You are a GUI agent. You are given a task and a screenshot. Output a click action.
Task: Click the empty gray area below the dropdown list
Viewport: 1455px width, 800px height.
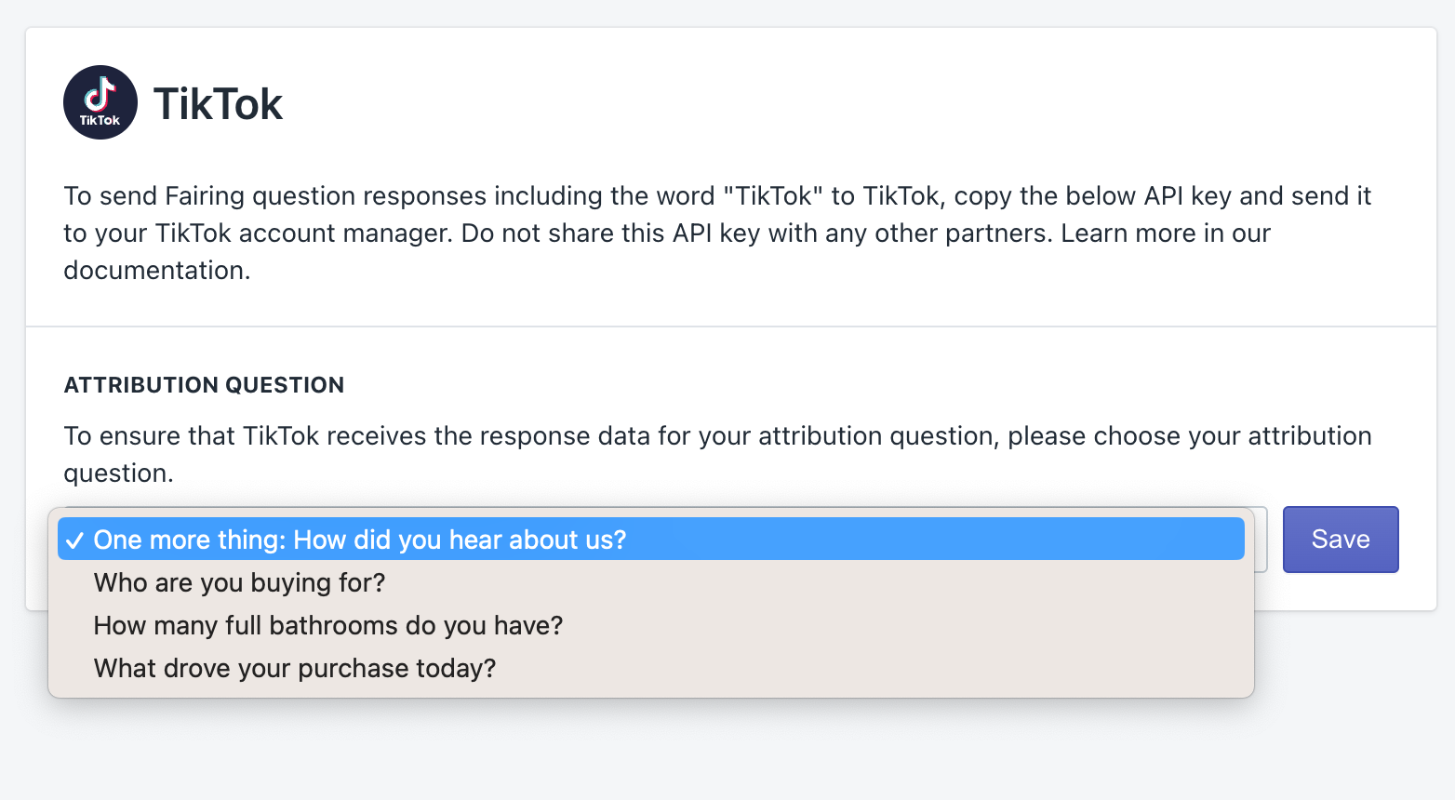pyautogui.click(x=651, y=749)
